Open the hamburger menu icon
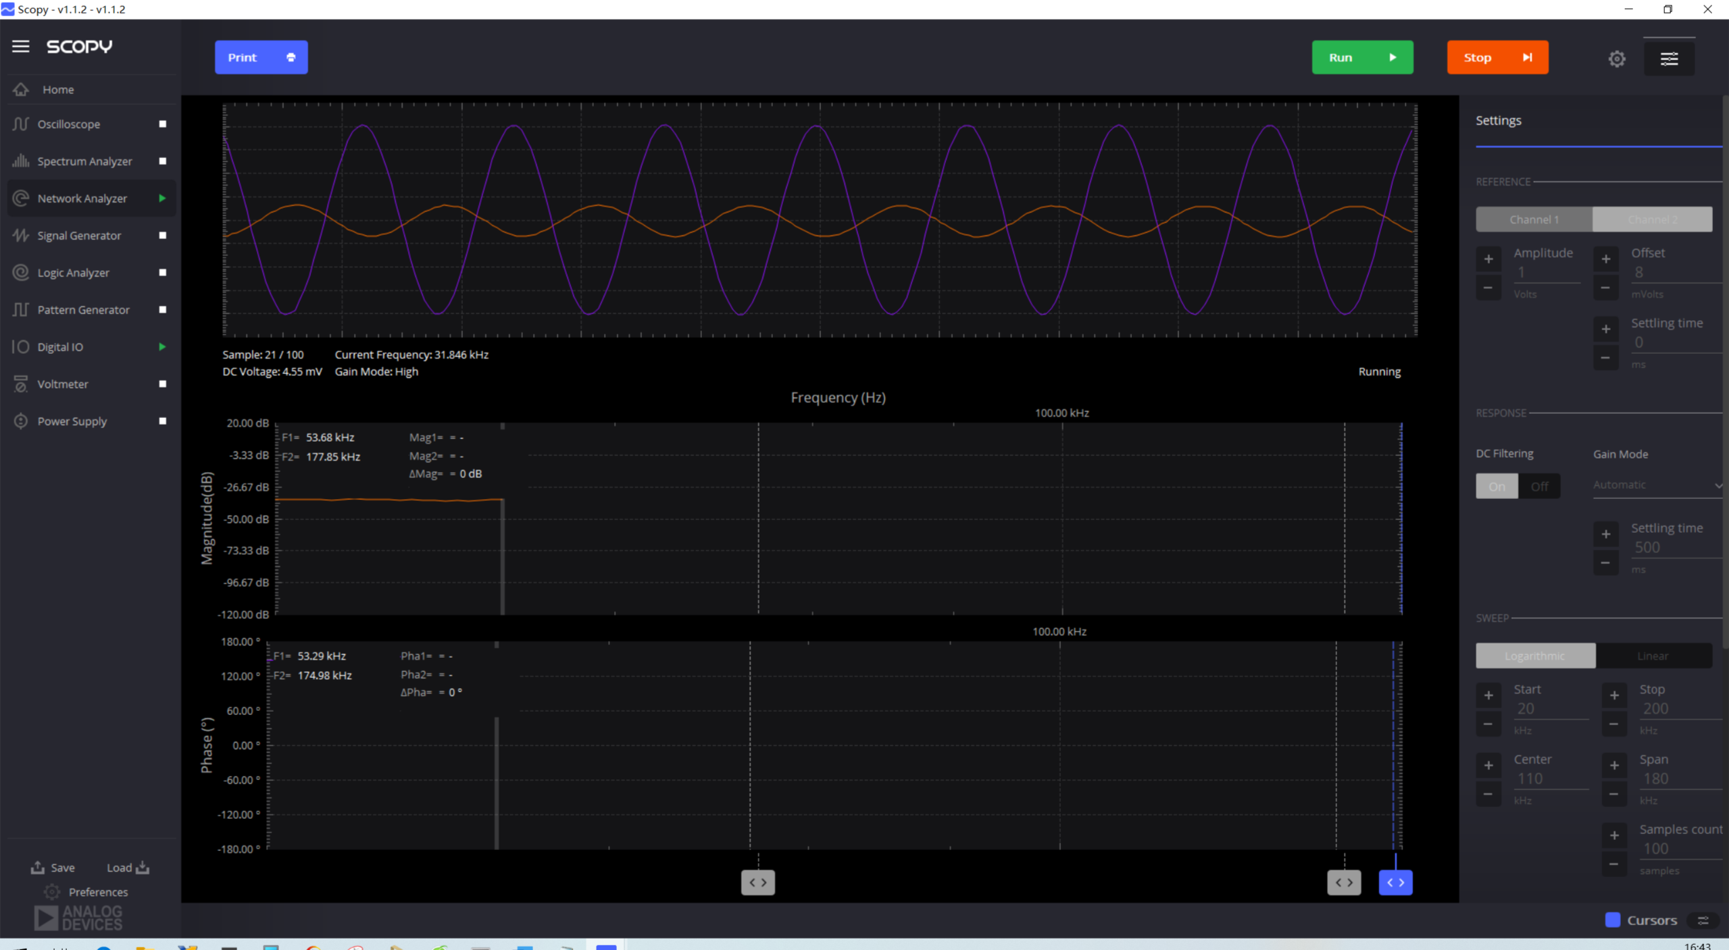Viewport: 1729px width, 950px height. coord(20,46)
